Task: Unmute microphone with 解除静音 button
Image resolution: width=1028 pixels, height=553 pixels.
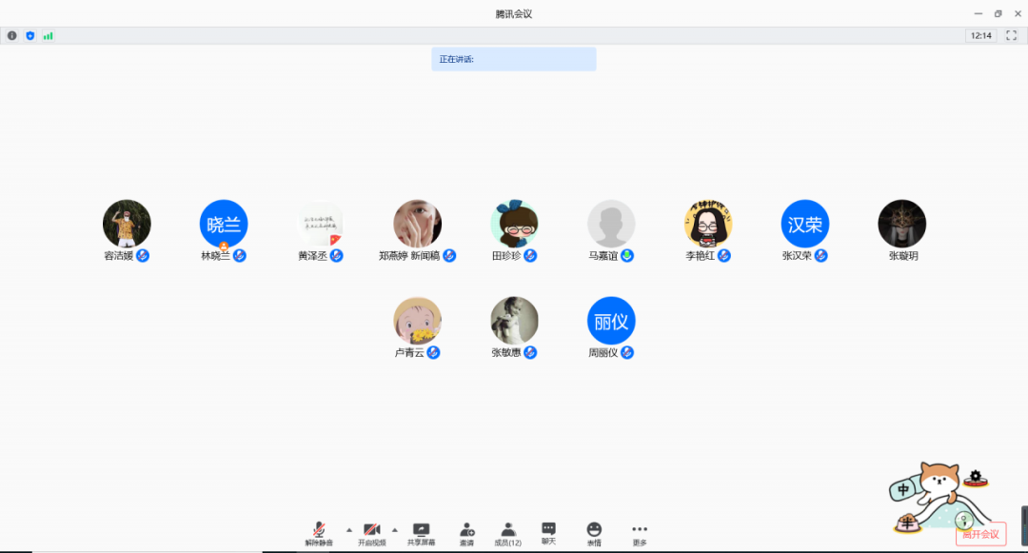Action: coord(319,532)
